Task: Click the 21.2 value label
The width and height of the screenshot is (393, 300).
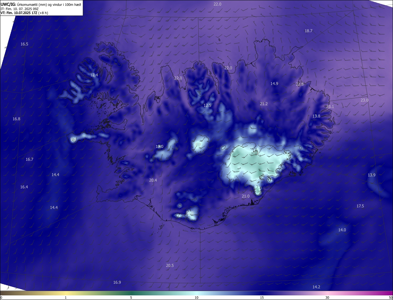Action: click(x=264, y=104)
